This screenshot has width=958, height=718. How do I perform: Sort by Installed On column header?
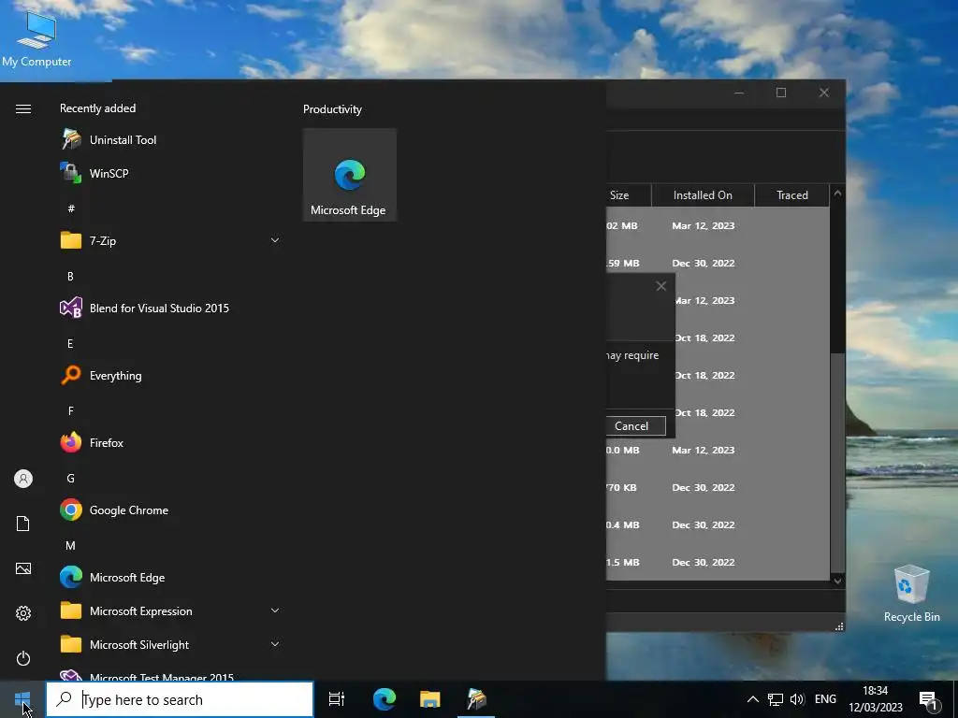pyautogui.click(x=703, y=195)
